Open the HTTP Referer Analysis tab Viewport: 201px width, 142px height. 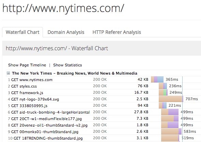117,32
